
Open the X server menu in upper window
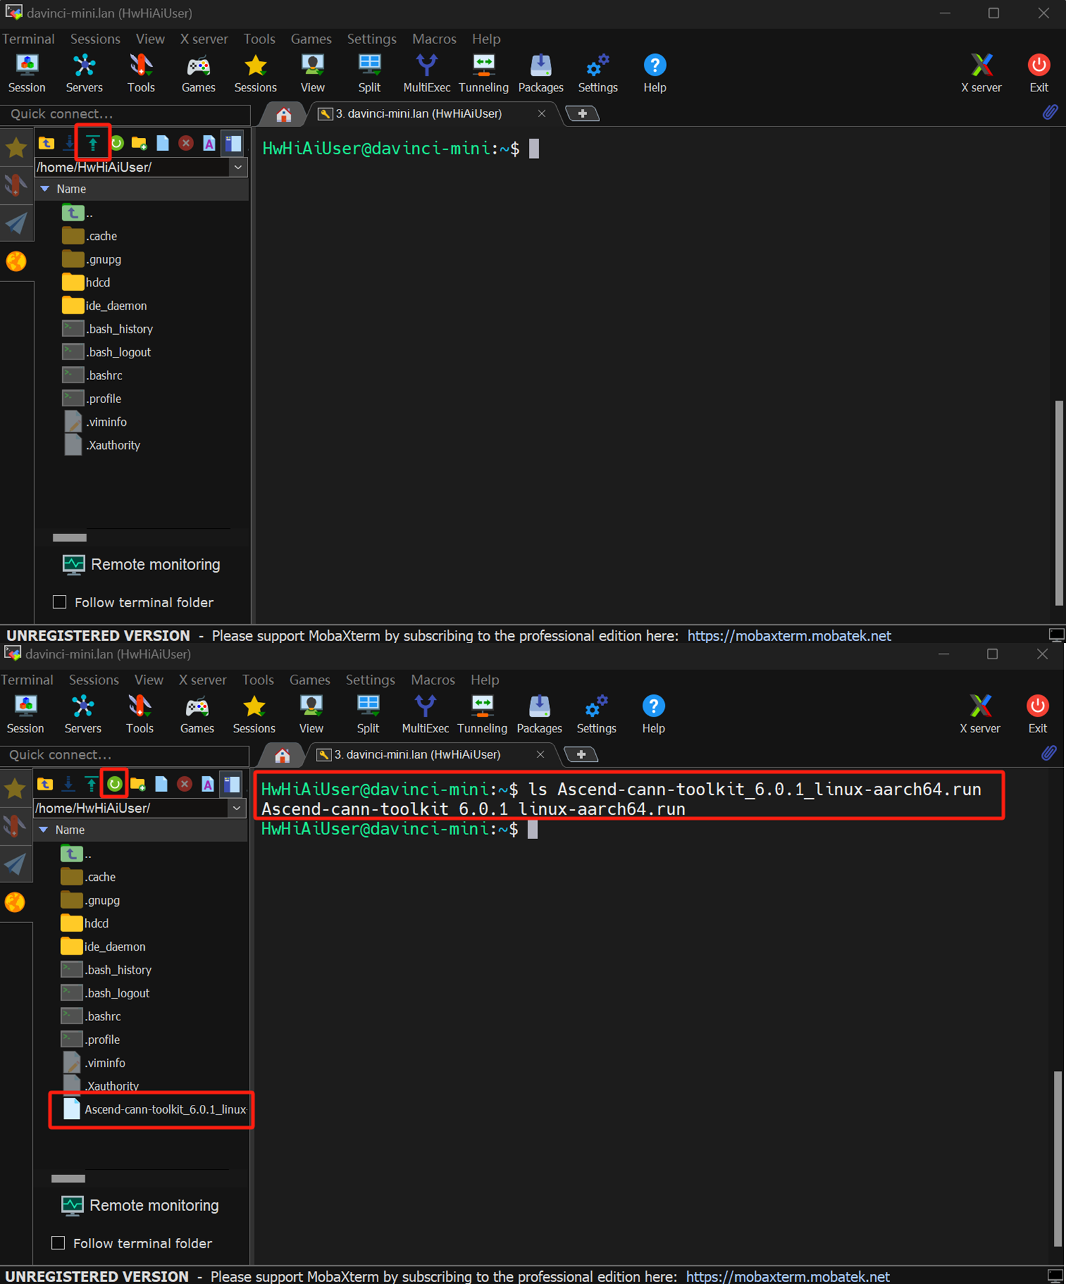point(204,39)
